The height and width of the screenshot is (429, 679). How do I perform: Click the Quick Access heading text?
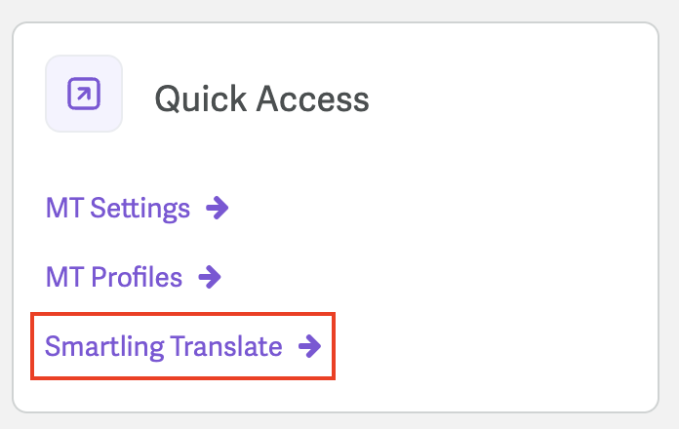(x=262, y=99)
